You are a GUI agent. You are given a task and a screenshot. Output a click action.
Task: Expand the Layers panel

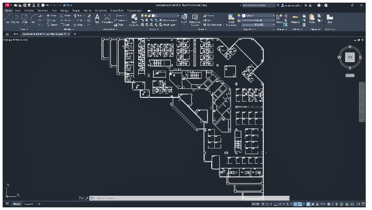point(154,29)
